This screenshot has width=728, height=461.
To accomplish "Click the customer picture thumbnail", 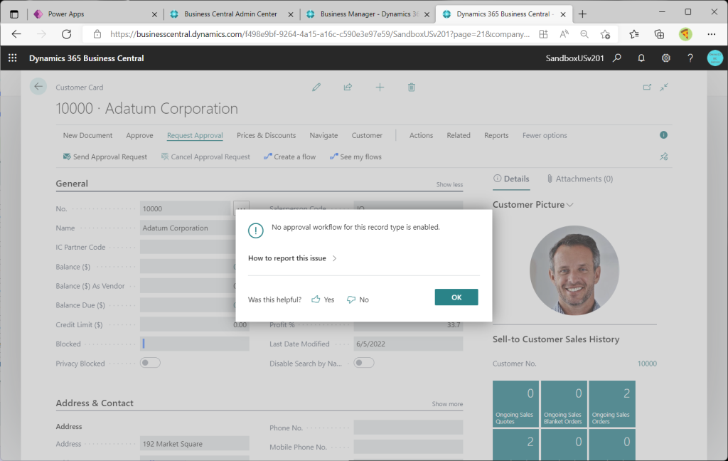I will [574, 270].
